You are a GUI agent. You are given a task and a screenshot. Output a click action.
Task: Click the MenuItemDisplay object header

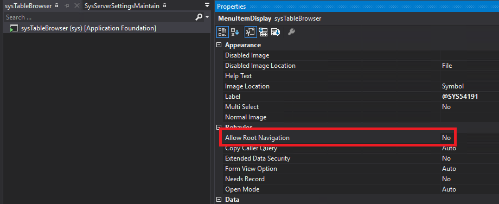(245, 19)
